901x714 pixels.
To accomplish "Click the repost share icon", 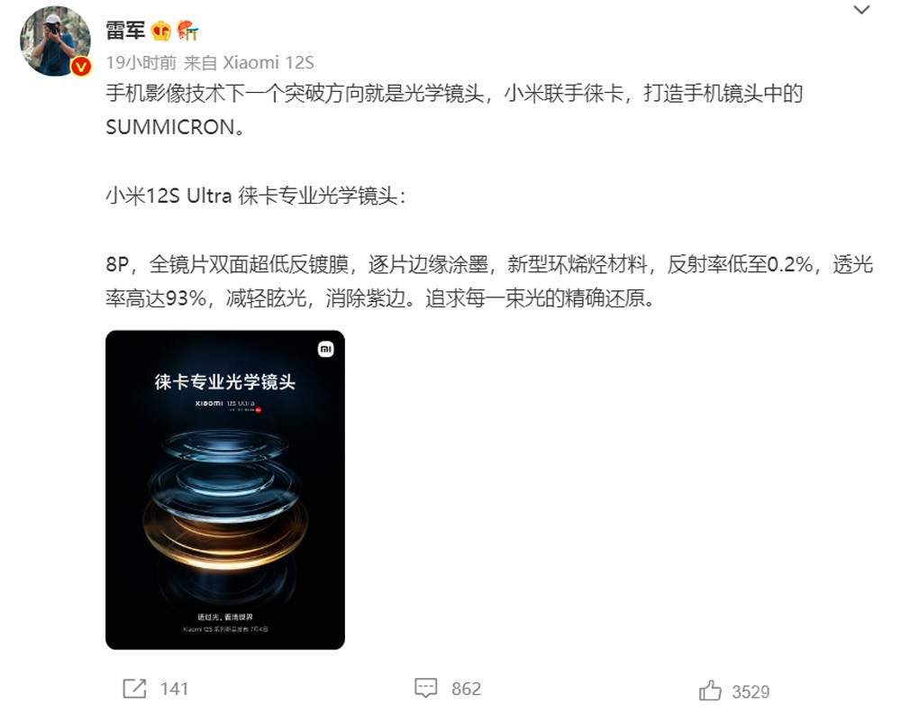I will (x=134, y=688).
